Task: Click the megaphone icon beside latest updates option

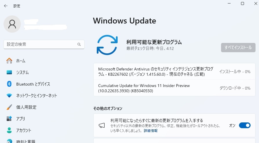Action: (102, 126)
